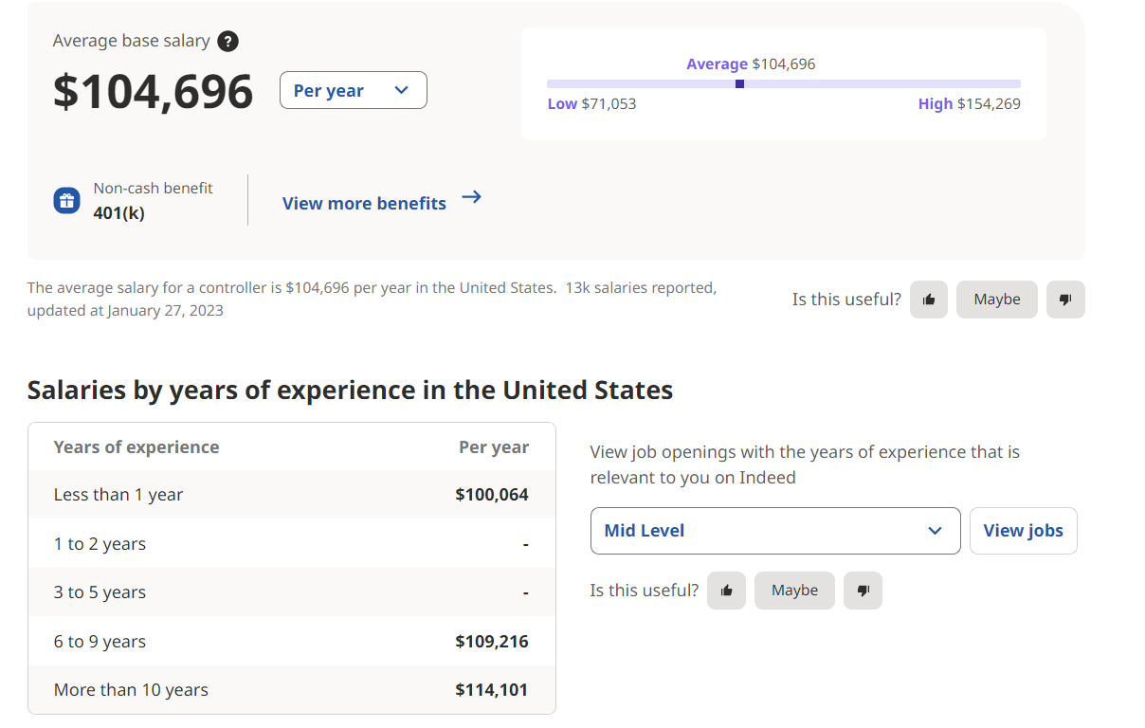Click the average marker on the salary range bar
The width and height of the screenshot is (1145, 728).
click(739, 83)
